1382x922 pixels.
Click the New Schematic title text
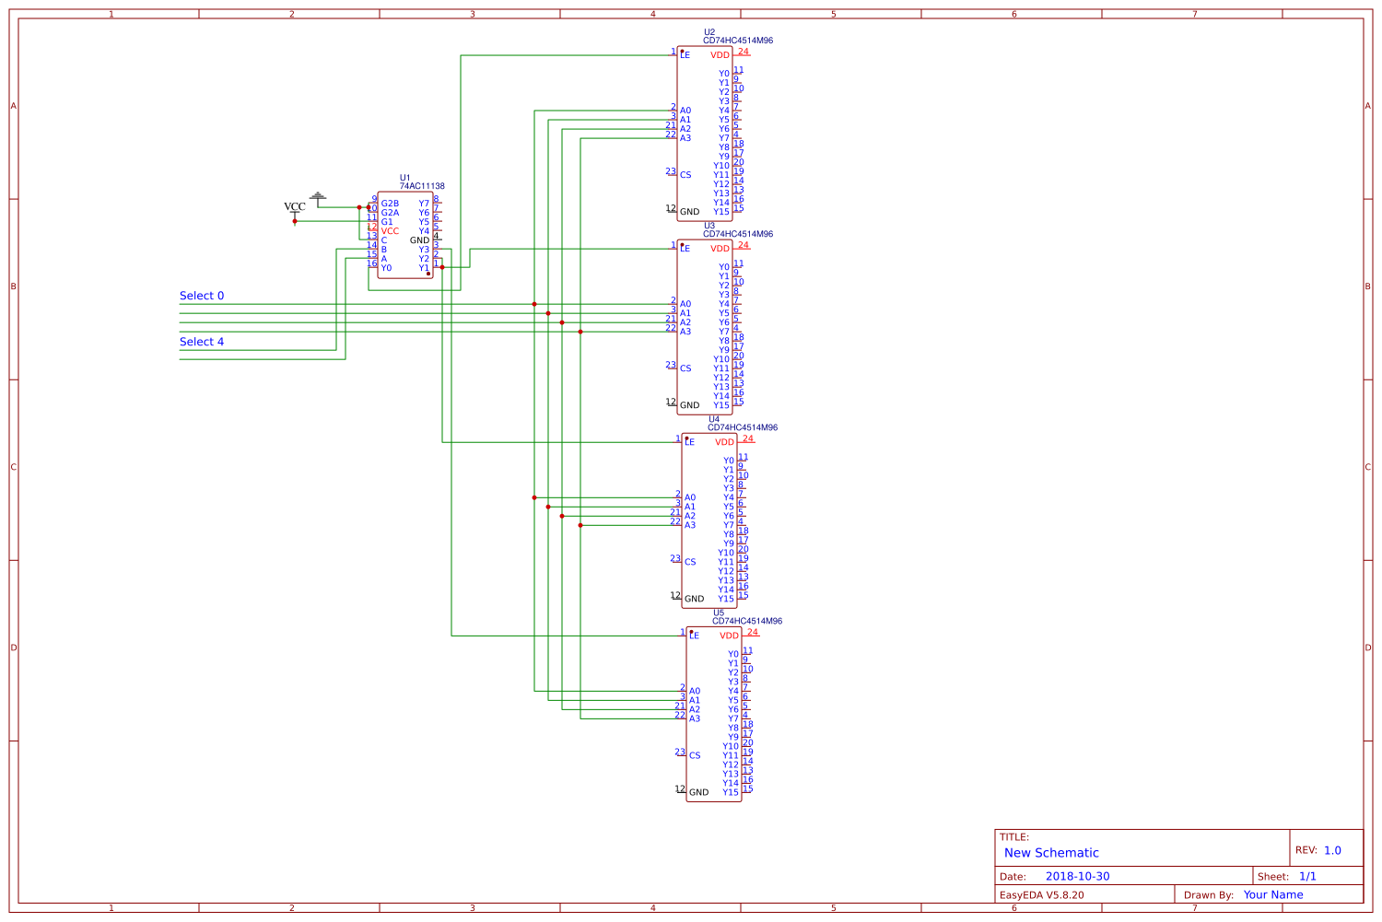(1050, 853)
